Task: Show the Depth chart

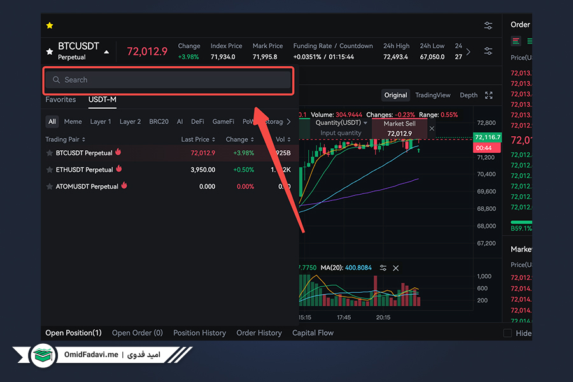Action: [469, 95]
